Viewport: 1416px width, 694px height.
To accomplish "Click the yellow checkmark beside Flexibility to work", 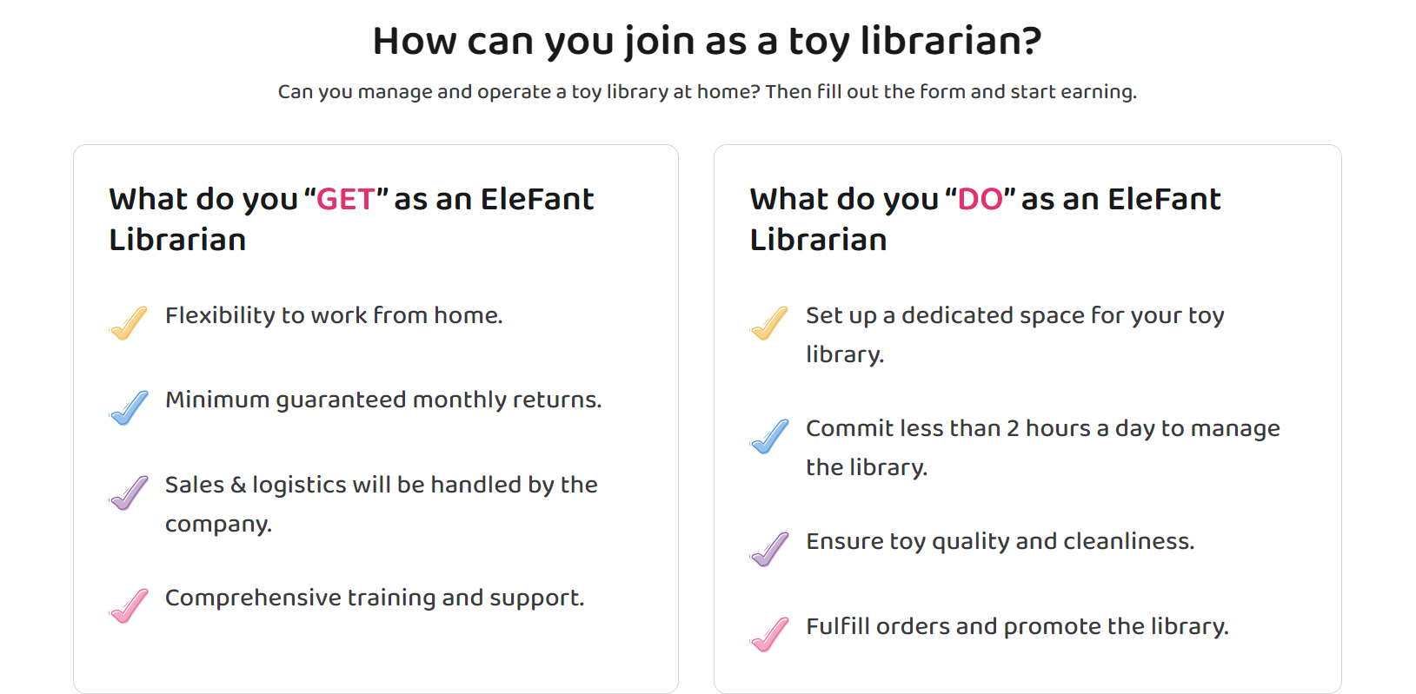I will click(x=129, y=323).
